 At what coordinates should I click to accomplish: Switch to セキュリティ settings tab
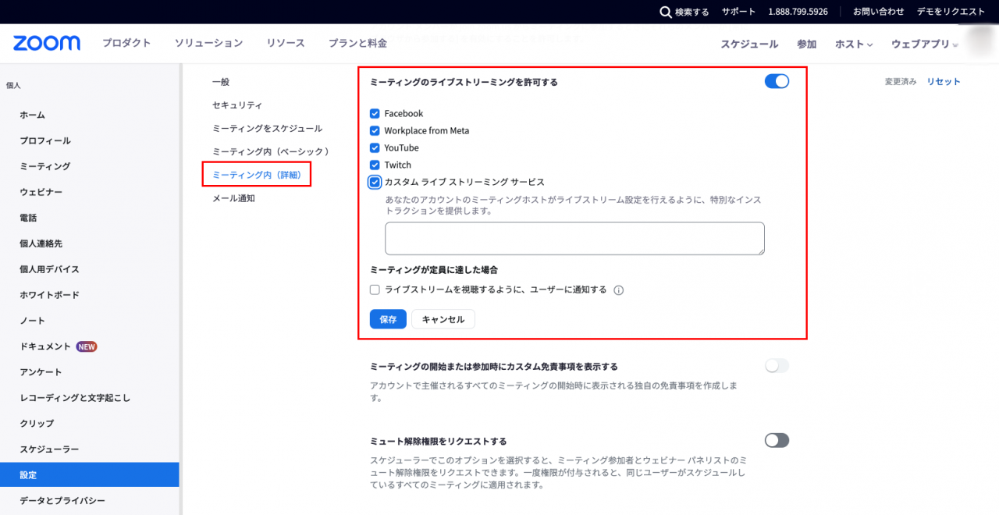(x=237, y=105)
